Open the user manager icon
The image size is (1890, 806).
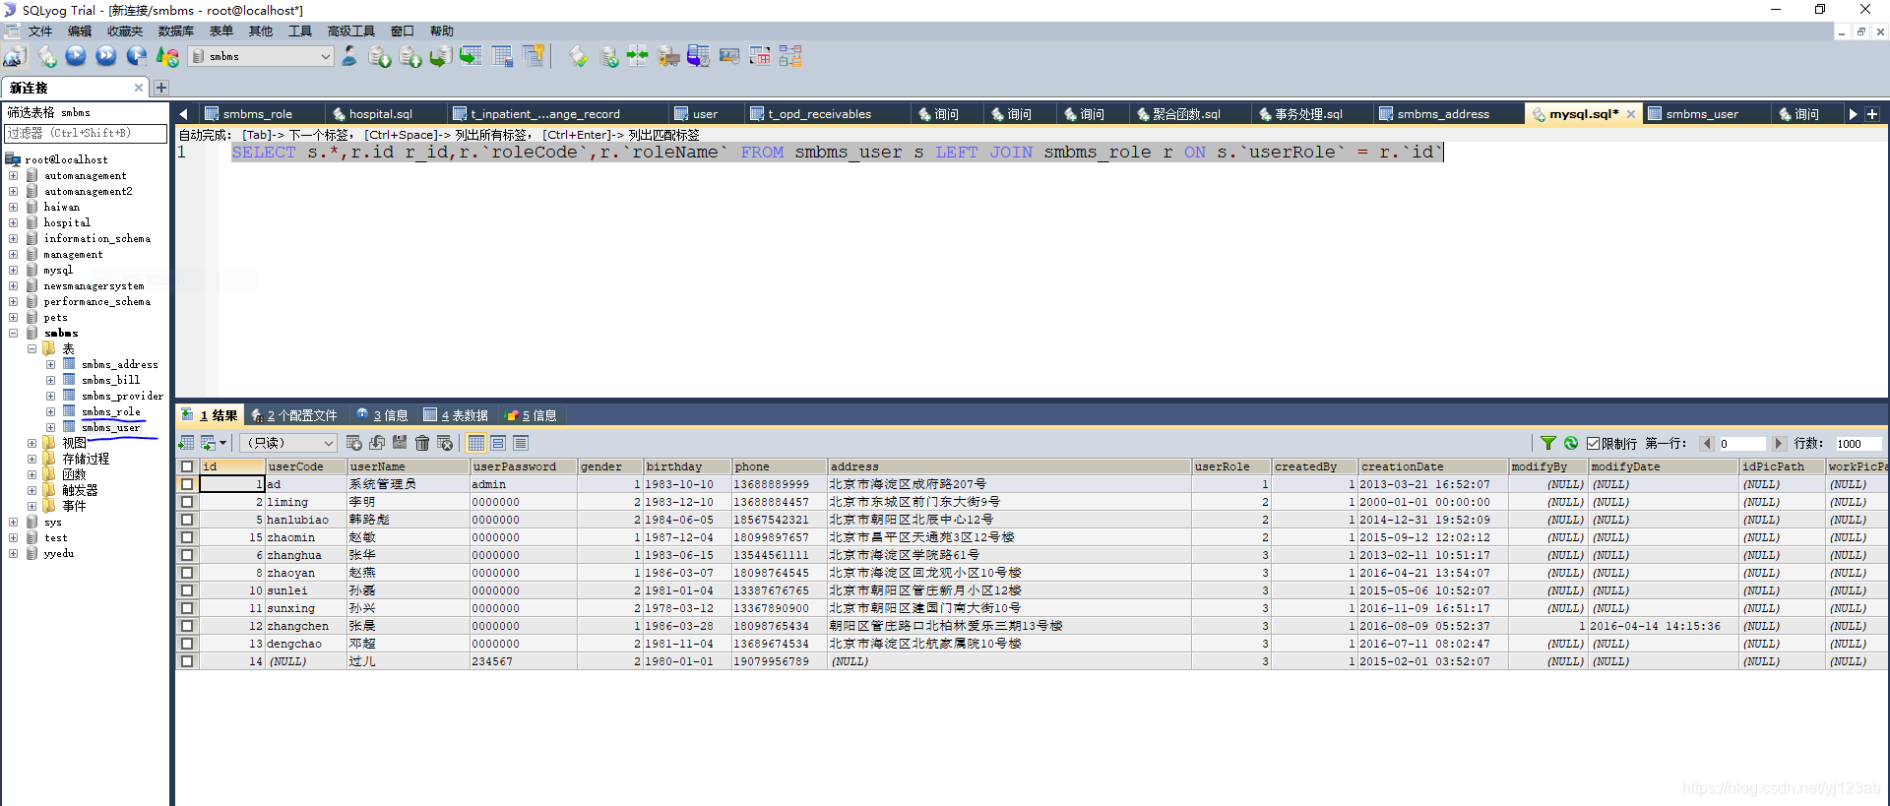click(x=349, y=56)
